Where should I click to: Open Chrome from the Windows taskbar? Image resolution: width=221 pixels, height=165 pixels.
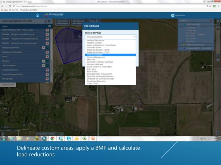[x=52, y=138]
